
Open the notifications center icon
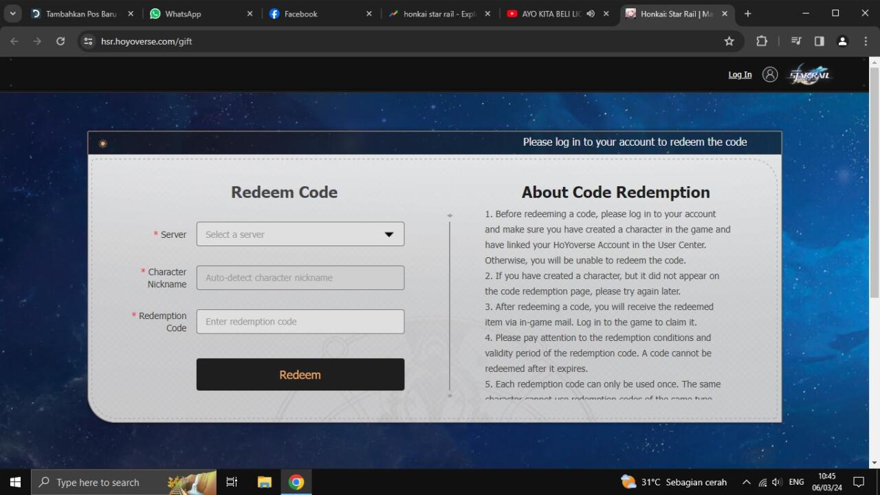point(859,482)
